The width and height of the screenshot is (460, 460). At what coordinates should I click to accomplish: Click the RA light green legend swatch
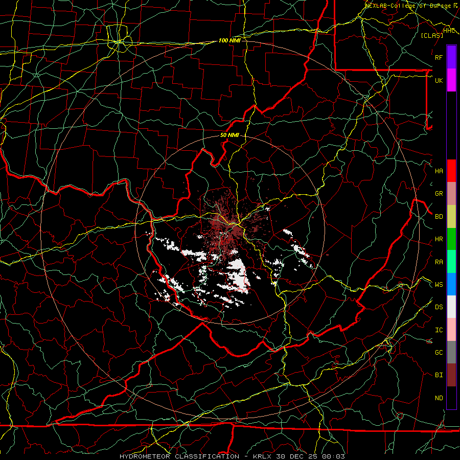pyautogui.click(x=451, y=261)
